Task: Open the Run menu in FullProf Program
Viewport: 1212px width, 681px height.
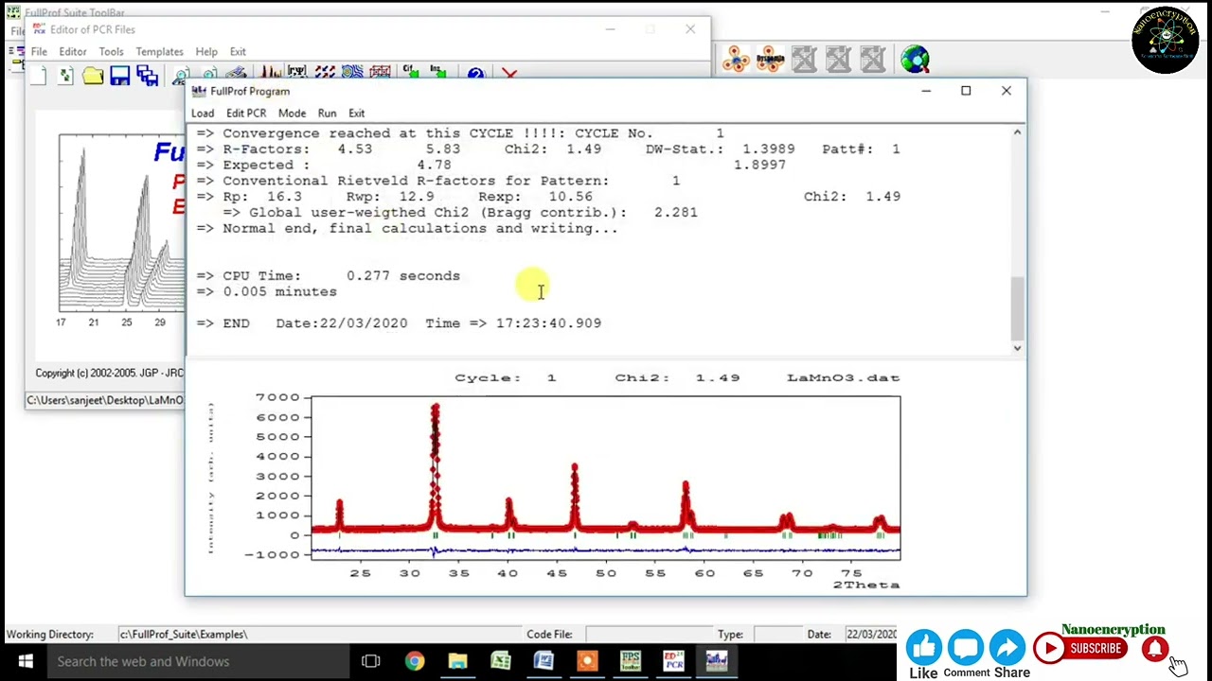Action: pos(327,113)
